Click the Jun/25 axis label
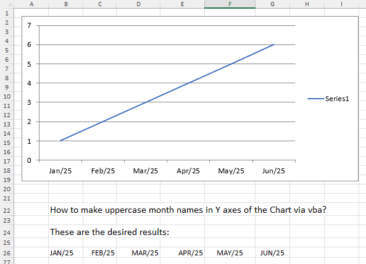This screenshot has height=264, width=366. [273, 171]
